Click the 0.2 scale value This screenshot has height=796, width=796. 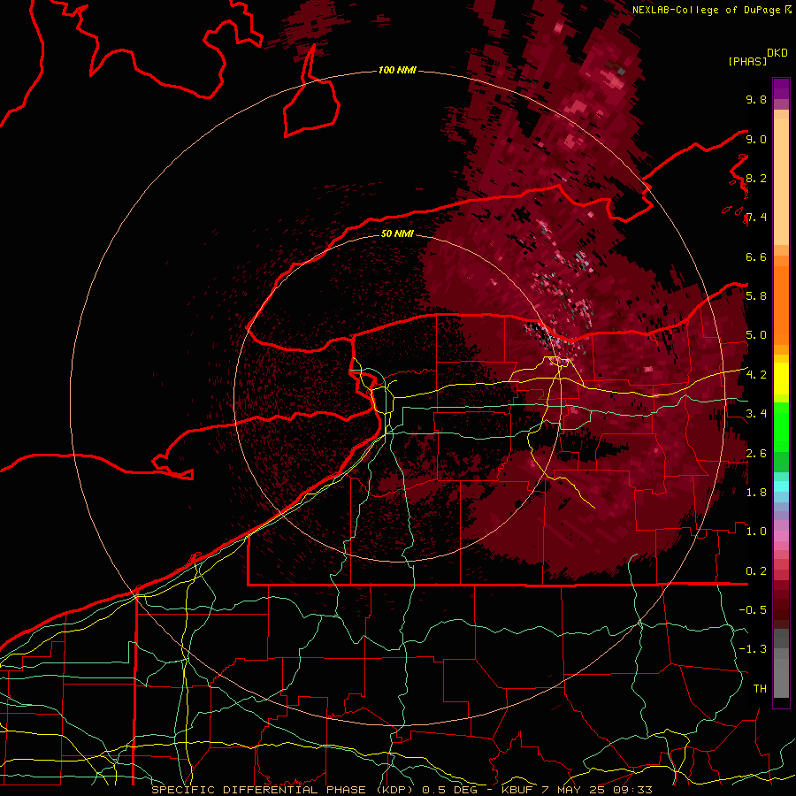click(x=756, y=571)
